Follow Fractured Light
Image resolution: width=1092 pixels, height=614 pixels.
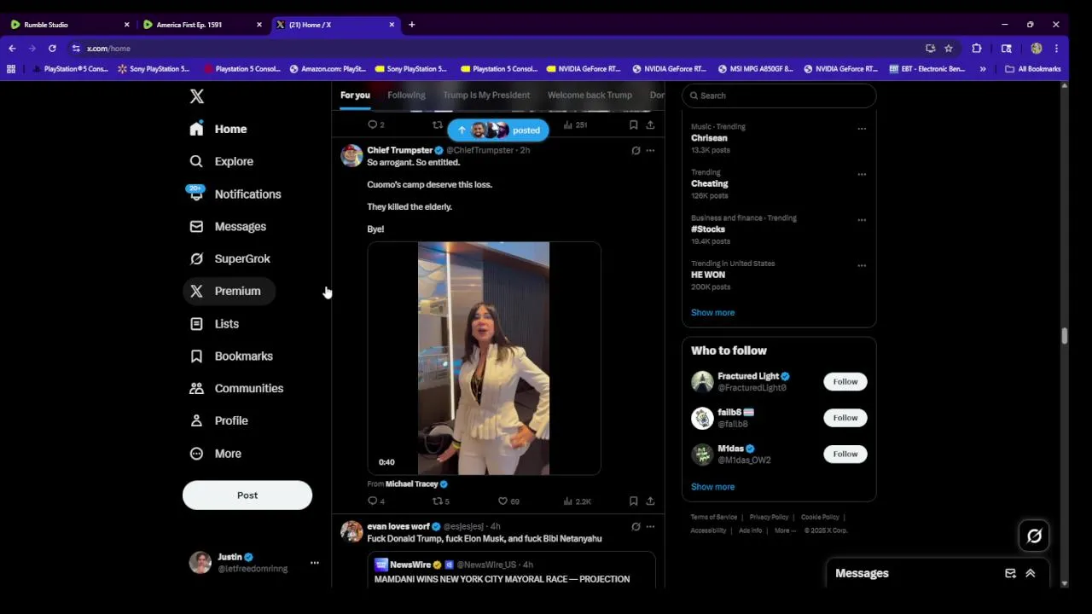pos(845,381)
